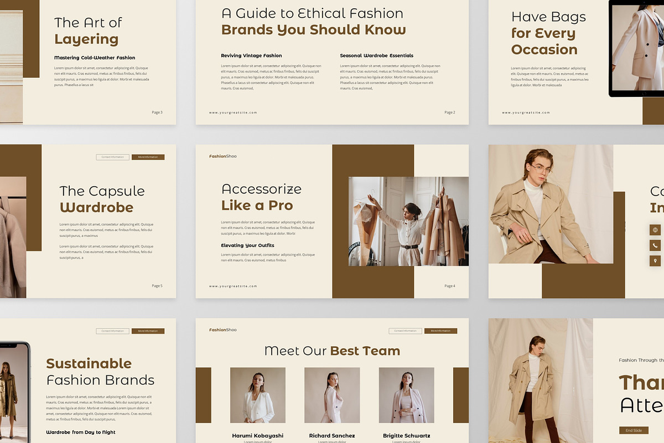Click www.yourgreatsite.com on Bags slide
The width and height of the screenshot is (664, 443).
pyautogui.click(x=526, y=112)
